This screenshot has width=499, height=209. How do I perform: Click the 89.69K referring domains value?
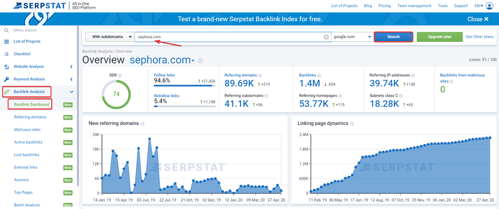coord(240,84)
